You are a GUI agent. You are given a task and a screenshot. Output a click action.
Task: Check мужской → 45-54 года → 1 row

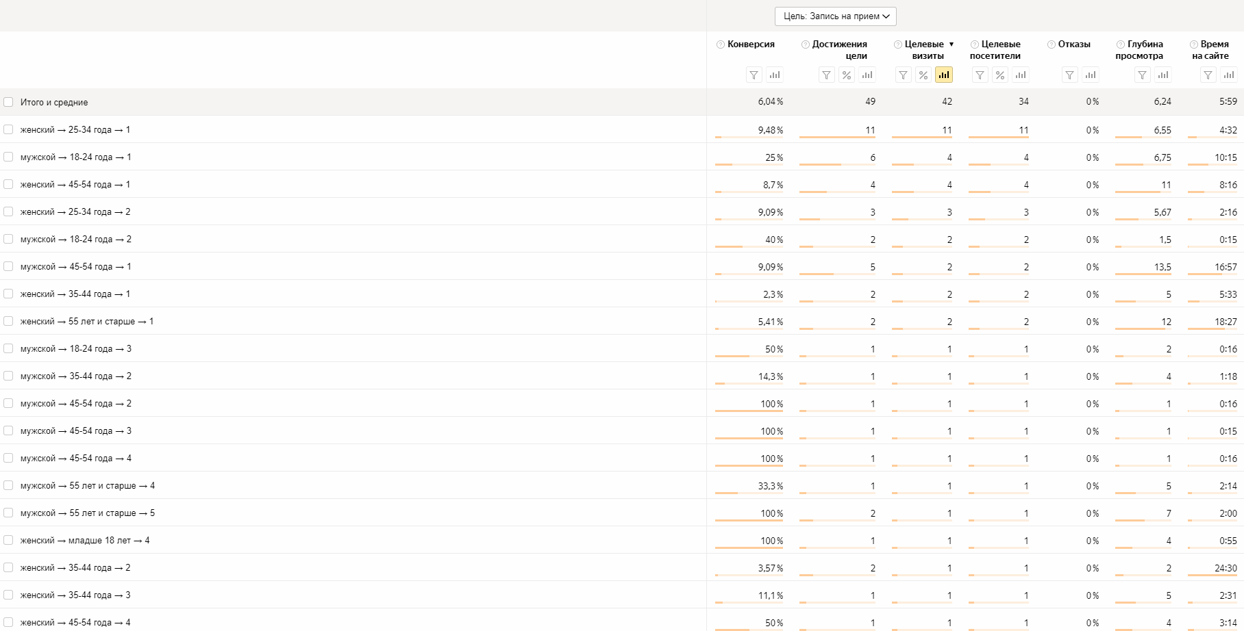click(8, 266)
